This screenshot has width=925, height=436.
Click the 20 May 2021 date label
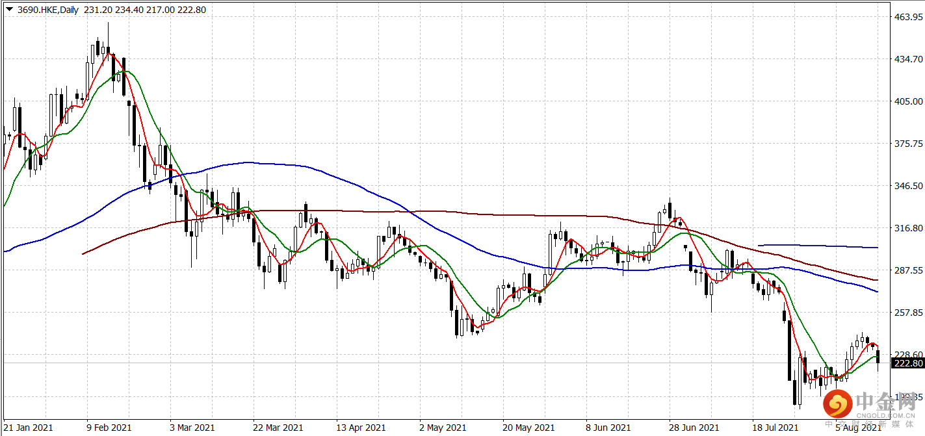(x=528, y=428)
